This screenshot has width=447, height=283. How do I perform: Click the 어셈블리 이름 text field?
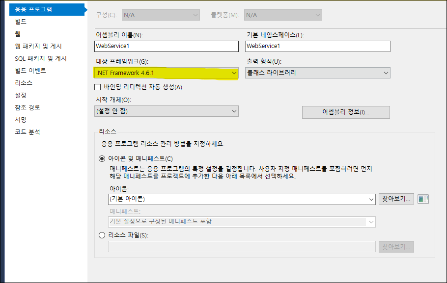click(166, 46)
